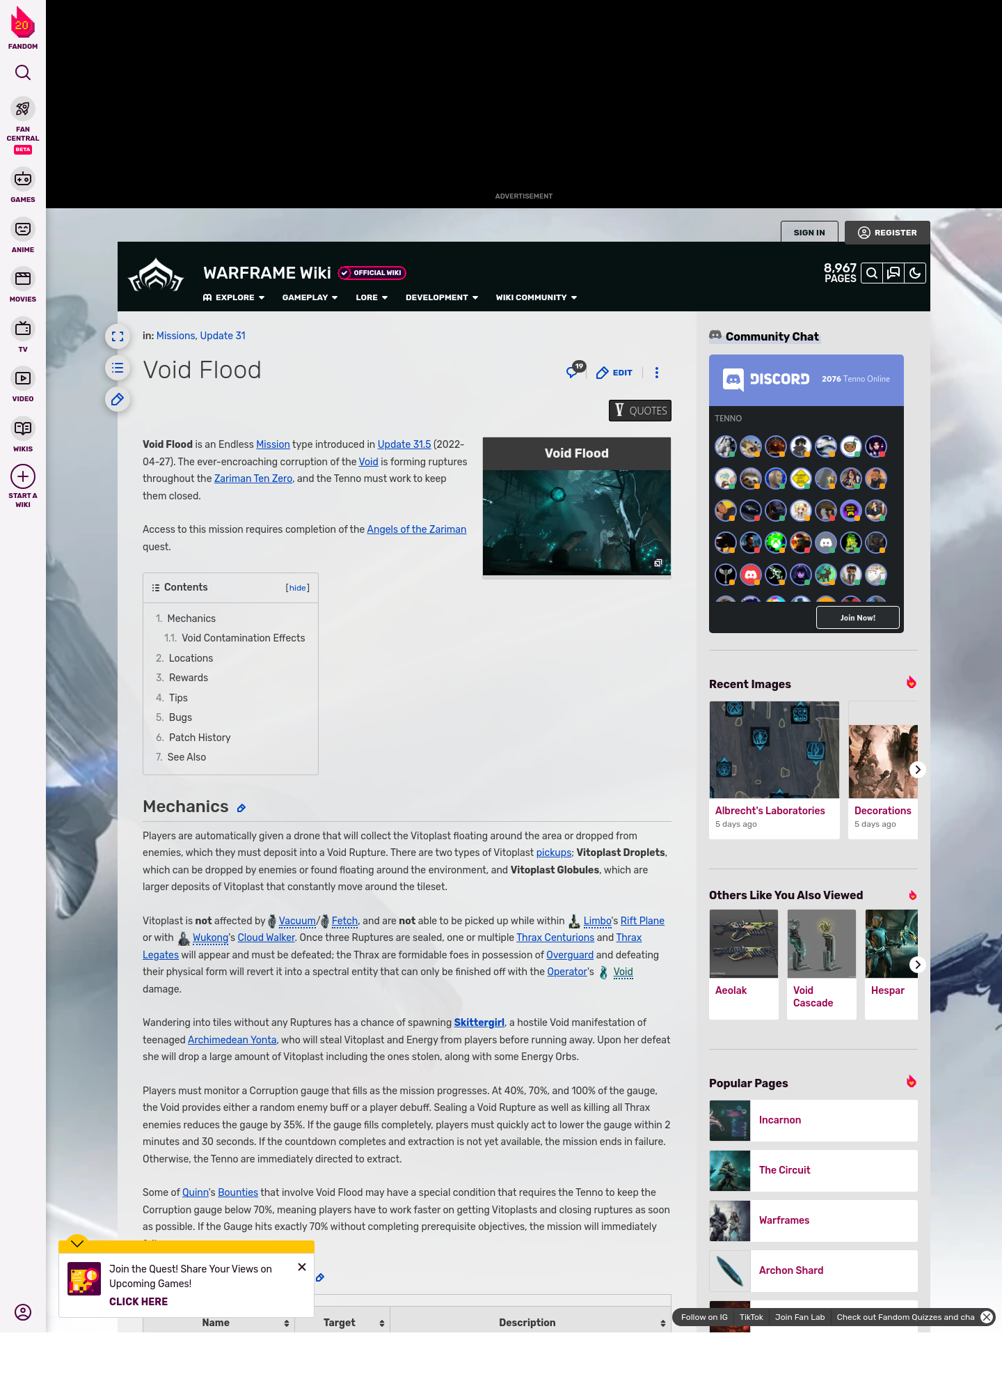
Task: Open Albrecht's Laboratories recent image
Action: (x=774, y=770)
